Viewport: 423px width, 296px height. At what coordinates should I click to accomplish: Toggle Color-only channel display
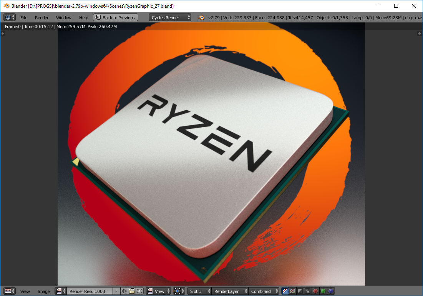point(292,291)
